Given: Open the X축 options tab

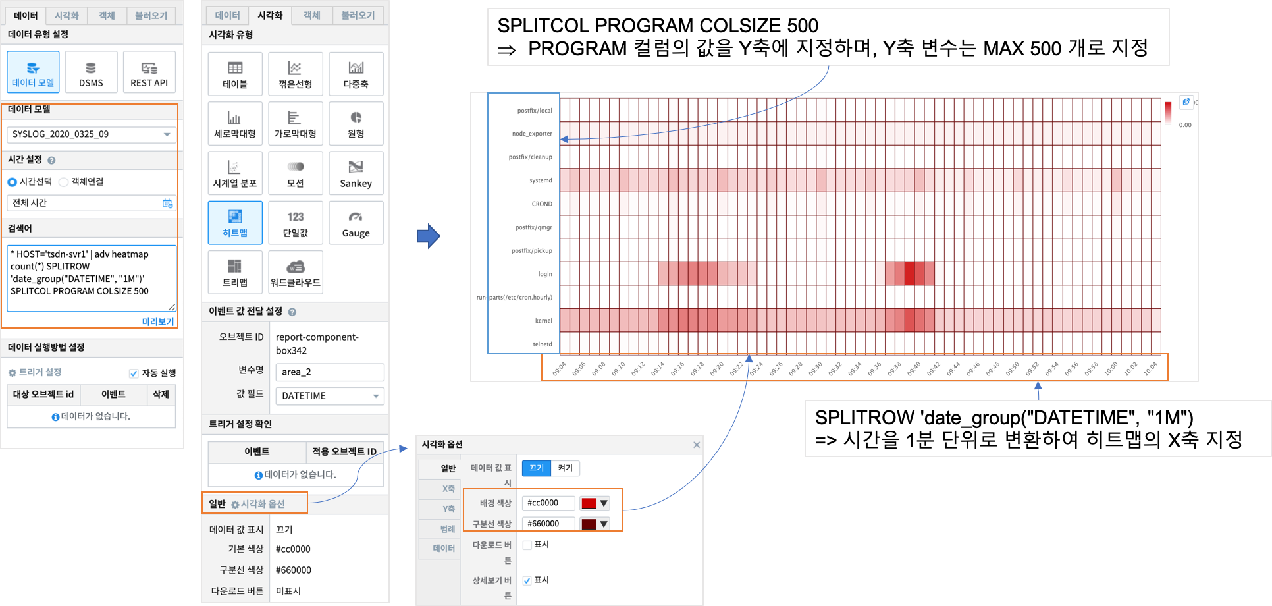Looking at the screenshot, I should [440, 489].
